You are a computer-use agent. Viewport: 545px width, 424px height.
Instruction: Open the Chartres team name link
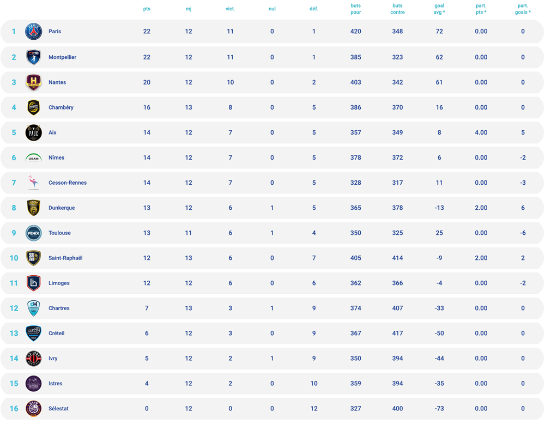tap(59, 308)
